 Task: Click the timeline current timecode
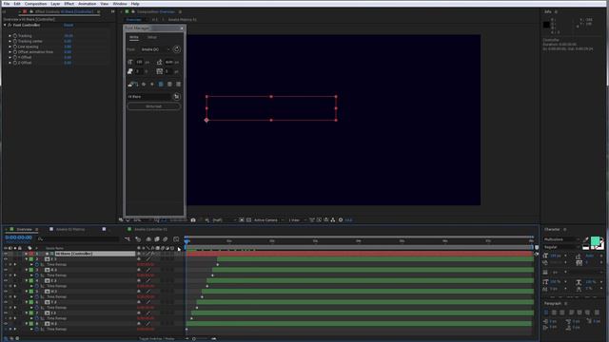[x=19, y=237]
